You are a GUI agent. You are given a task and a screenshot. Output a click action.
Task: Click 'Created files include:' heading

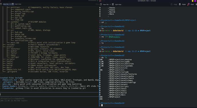(x=12, y=78)
